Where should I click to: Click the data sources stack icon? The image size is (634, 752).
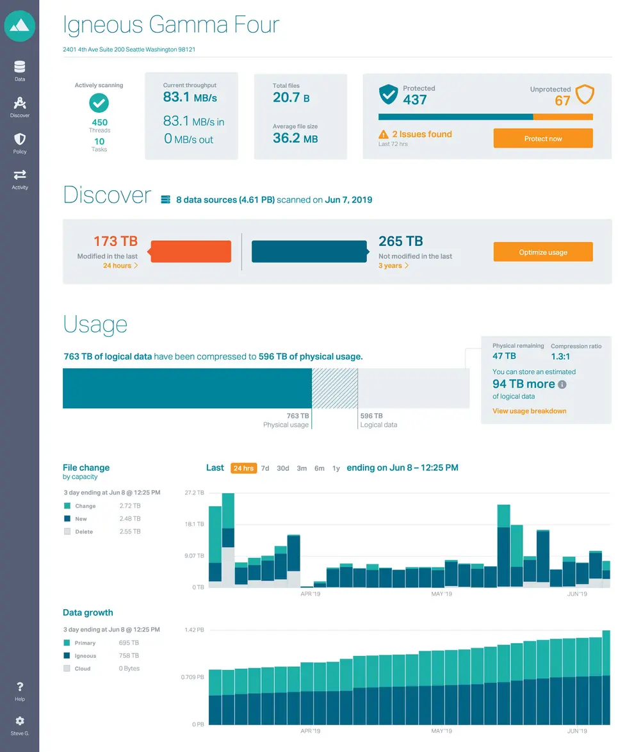pos(165,199)
